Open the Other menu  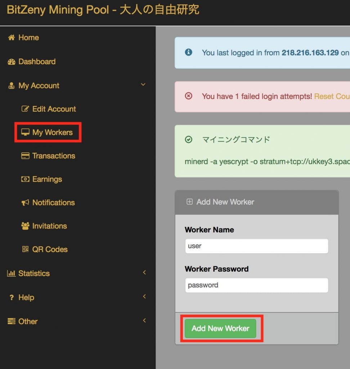[x=28, y=321]
